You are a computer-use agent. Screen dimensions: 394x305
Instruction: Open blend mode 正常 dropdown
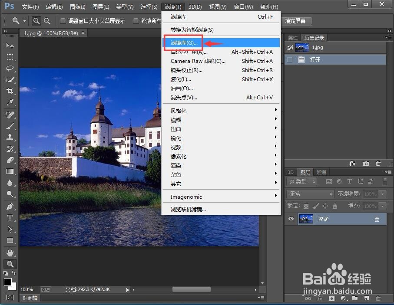click(x=311, y=194)
